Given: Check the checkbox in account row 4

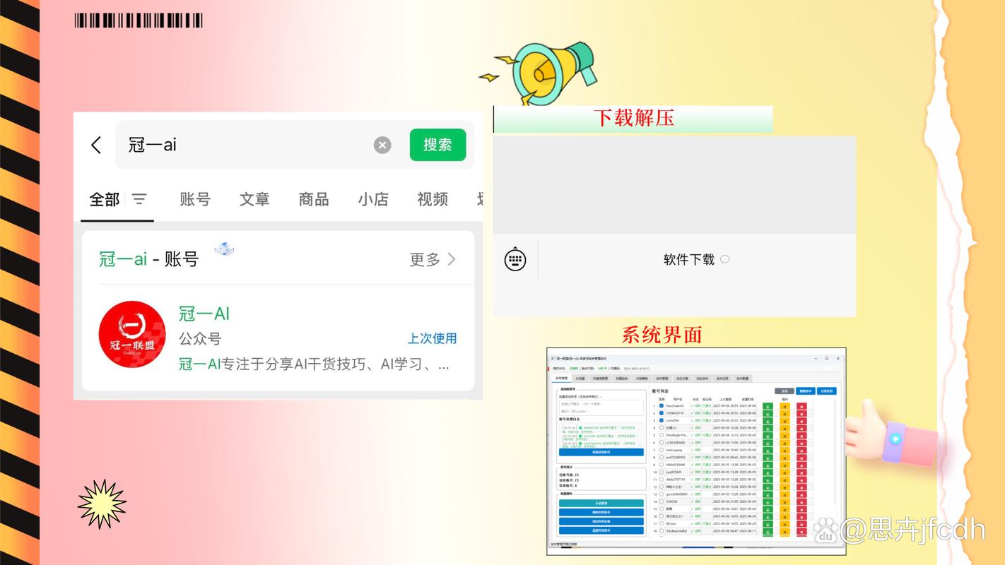Looking at the screenshot, I should [x=662, y=428].
